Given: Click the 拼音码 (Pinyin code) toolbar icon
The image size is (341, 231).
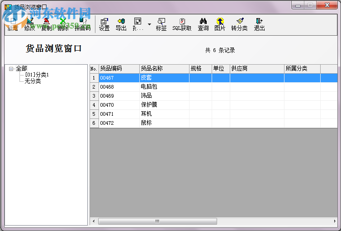Looking at the screenshot, I should click(82, 24).
